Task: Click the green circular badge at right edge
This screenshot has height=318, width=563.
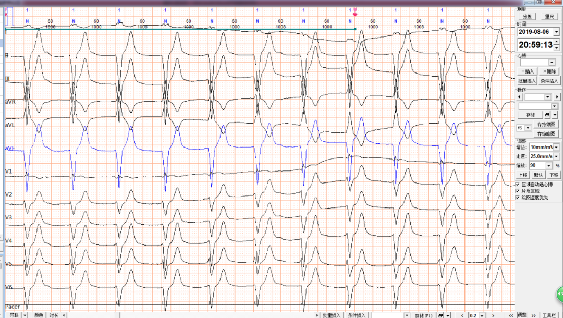Action: click(x=560, y=295)
